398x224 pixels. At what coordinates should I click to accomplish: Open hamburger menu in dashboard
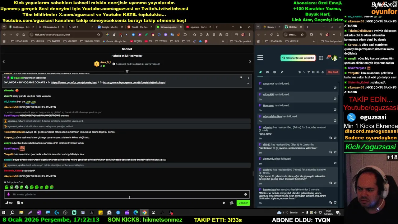click(x=260, y=58)
